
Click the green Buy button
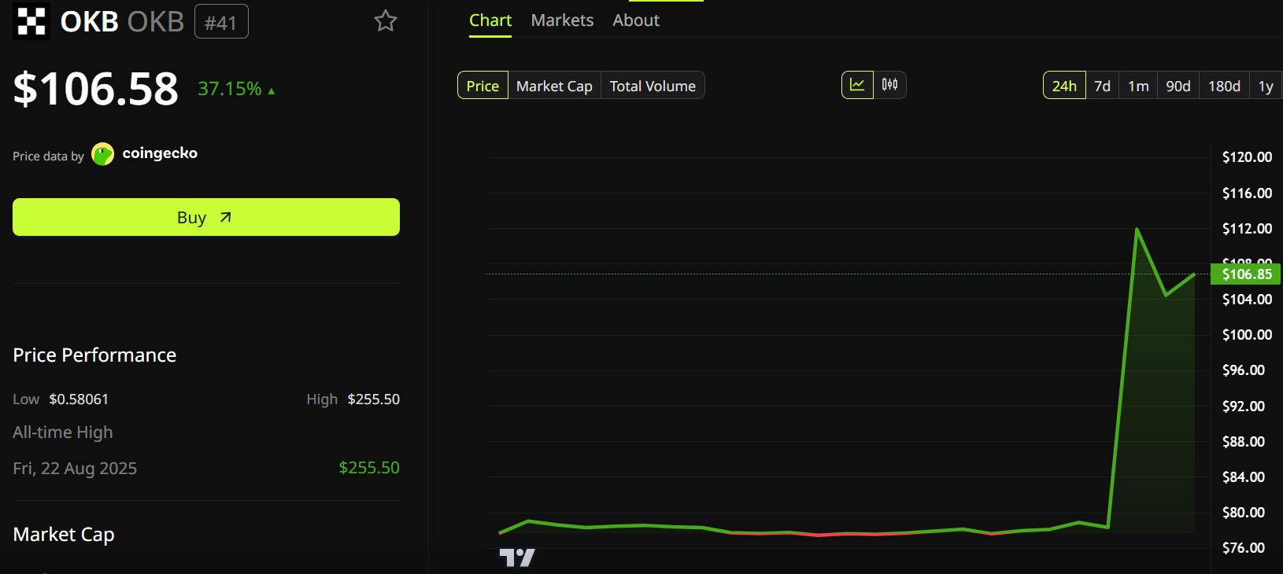coord(206,217)
